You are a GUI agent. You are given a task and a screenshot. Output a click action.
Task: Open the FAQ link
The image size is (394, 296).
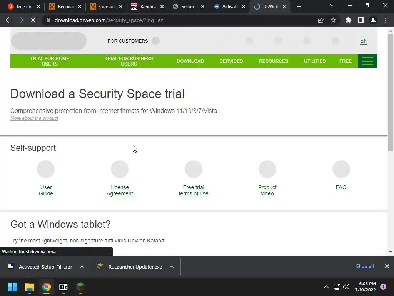[x=341, y=188]
